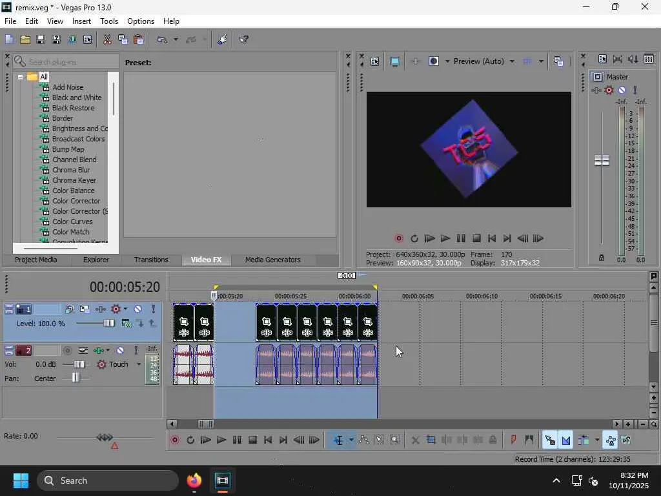Screen dimensions: 661x496
Task: Arm audio track 2 for record
Action: point(67,351)
